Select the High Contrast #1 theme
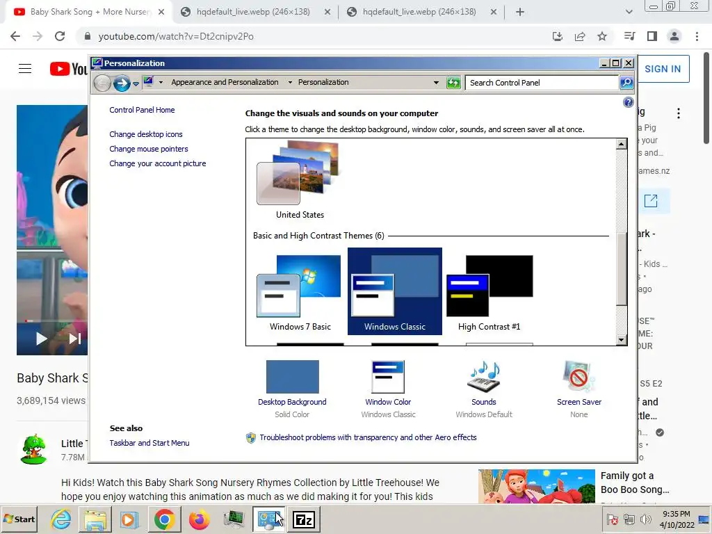This screenshot has height=534, width=712. coord(489,293)
